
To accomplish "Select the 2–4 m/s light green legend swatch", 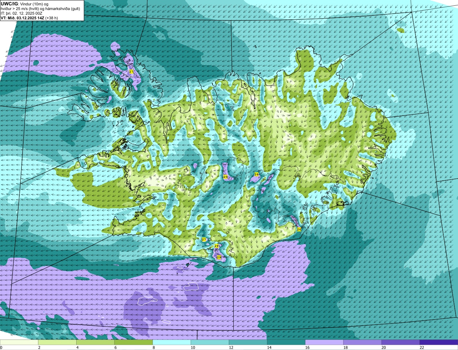I will [57, 342].
